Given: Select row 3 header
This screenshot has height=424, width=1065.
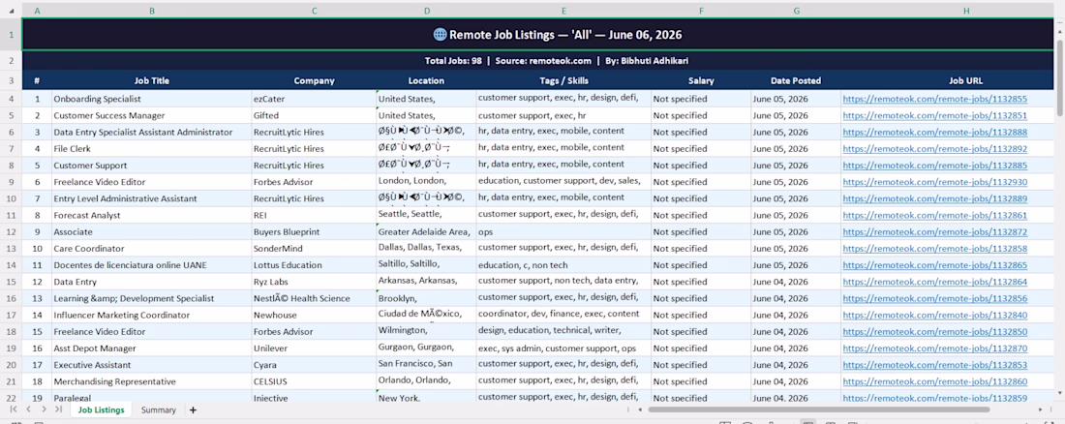Looking at the screenshot, I should click(11, 80).
